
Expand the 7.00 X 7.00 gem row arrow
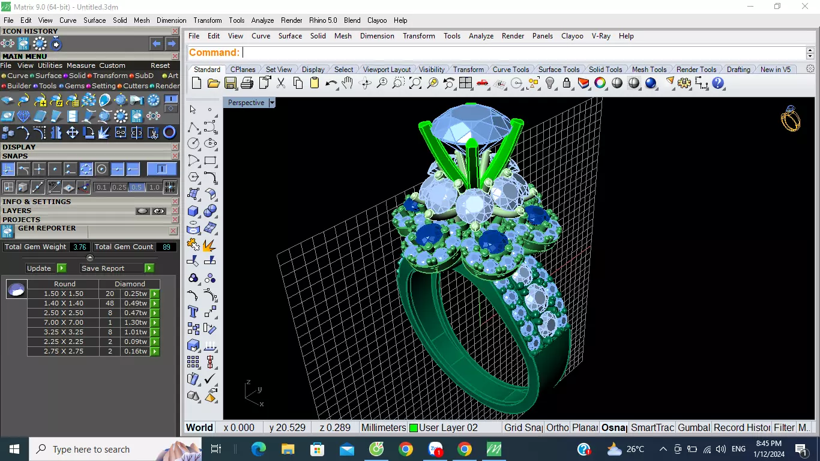pos(155,322)
